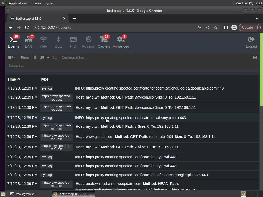This screenshot has height=197, width=263.
Task: Open the Position GPS module
Action: pyautogui.click(x=88, y=42)
